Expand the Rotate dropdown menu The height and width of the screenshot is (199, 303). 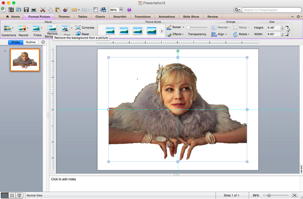pyautogui.click(x=249, y=34)
